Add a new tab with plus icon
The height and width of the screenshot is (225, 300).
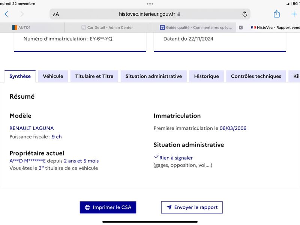pos(294,14)
